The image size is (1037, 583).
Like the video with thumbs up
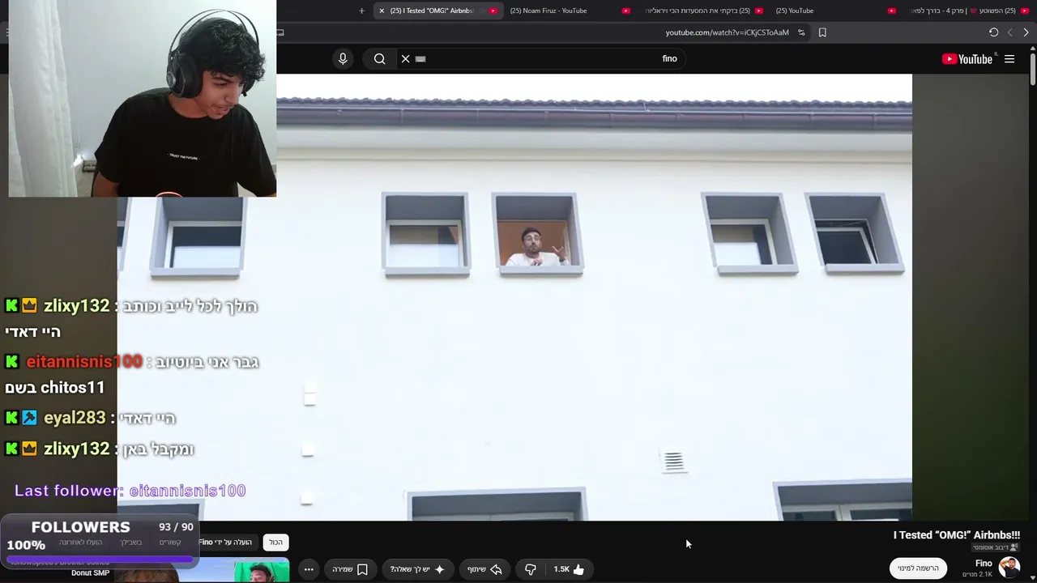click(x=569, y=569)
